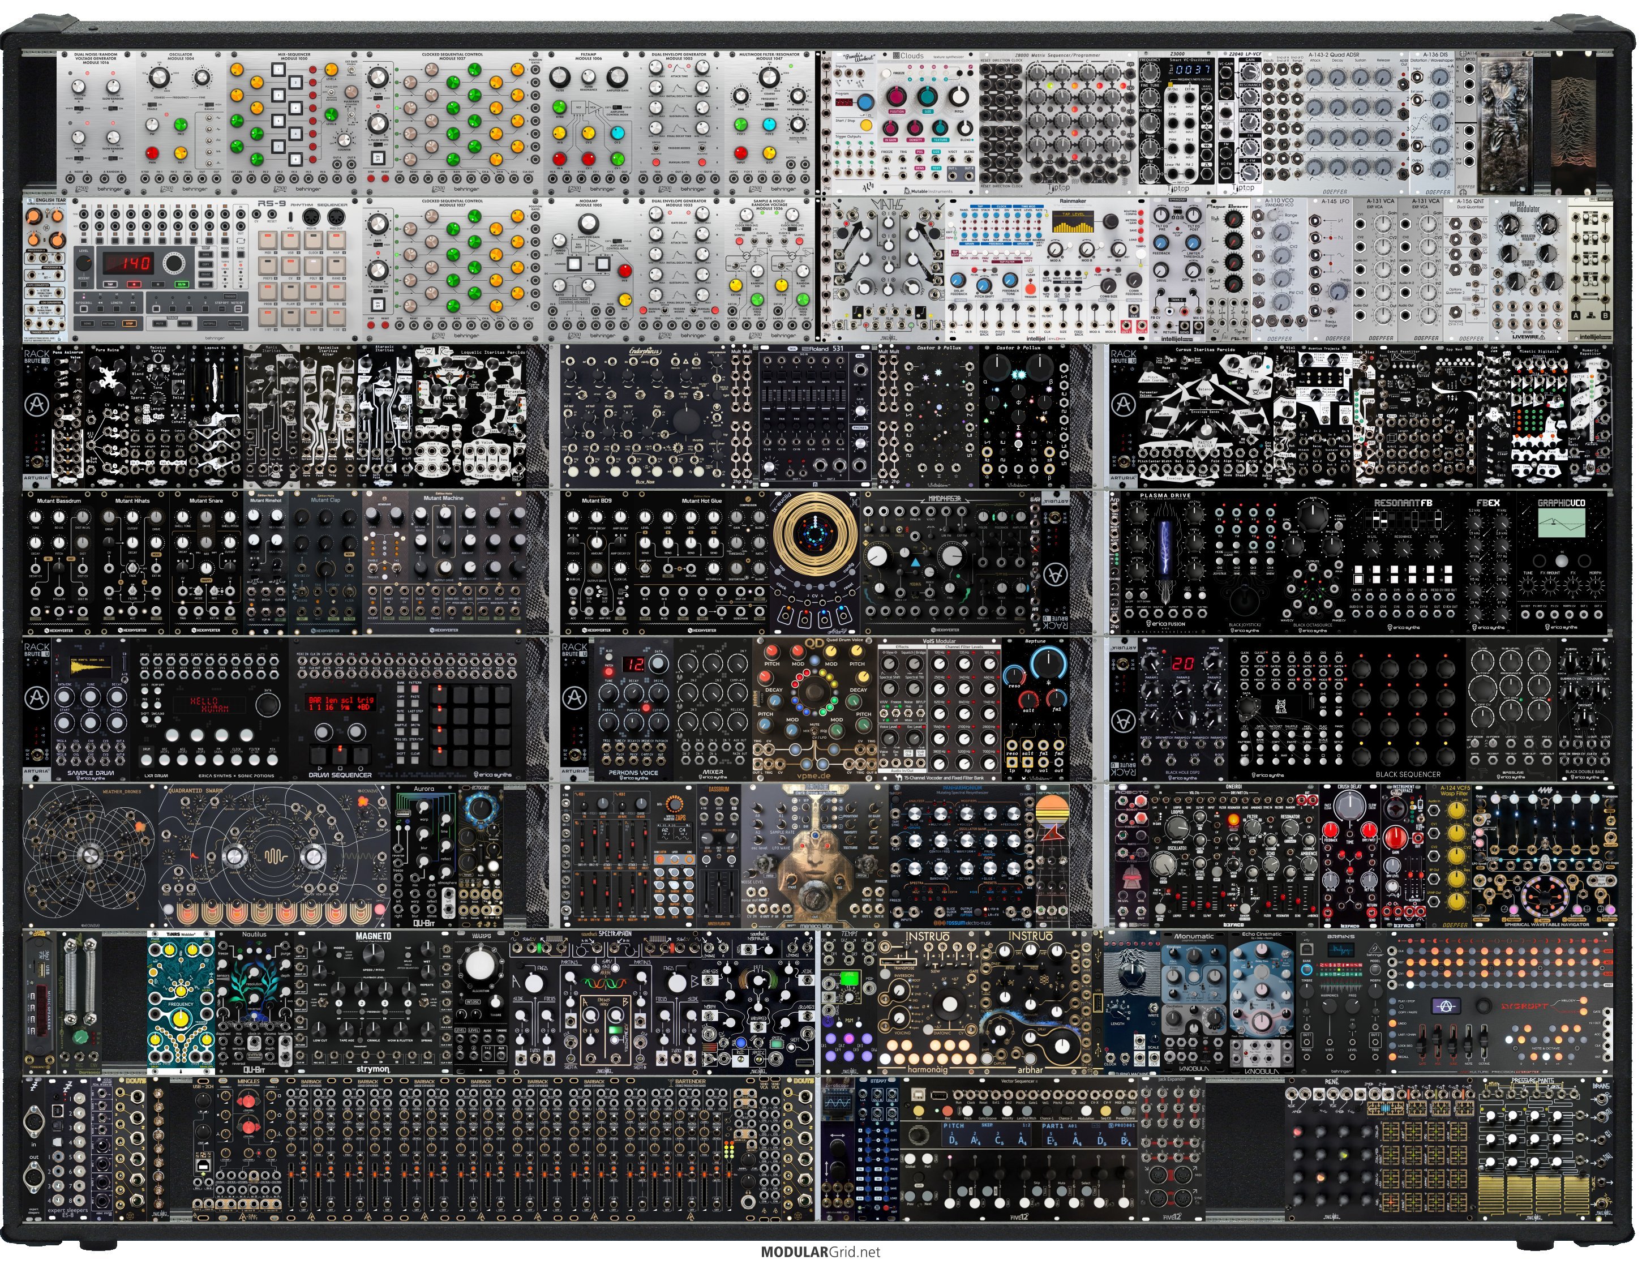1642x1264 pixels.
Task: Click the Mutant Machine module
Action: (445, 563)
